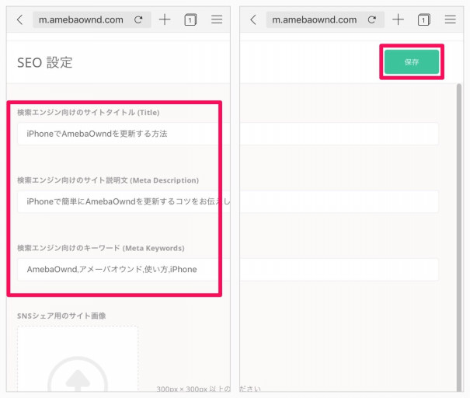470x398 pixels.
Task: Open the hamburger menu in left browser
Action: (217, 19)
